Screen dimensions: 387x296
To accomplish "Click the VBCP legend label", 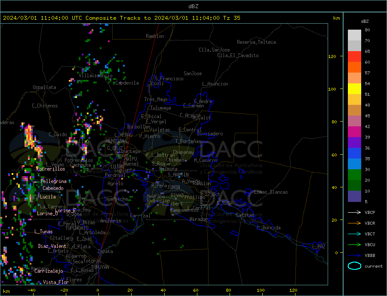I will click(x=370, y=212).
